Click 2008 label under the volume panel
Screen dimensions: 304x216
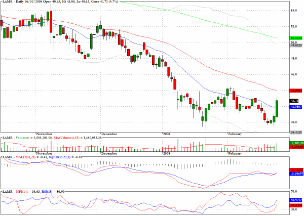tap(167, 153)
